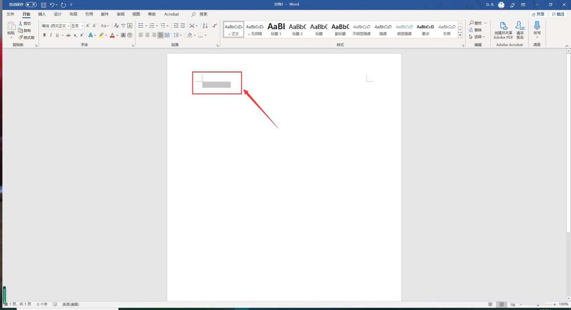Toggle the AutoSave switch in title bar
Image resolution: width=571 pixels, height=310 pixels.
coord(30,5)
